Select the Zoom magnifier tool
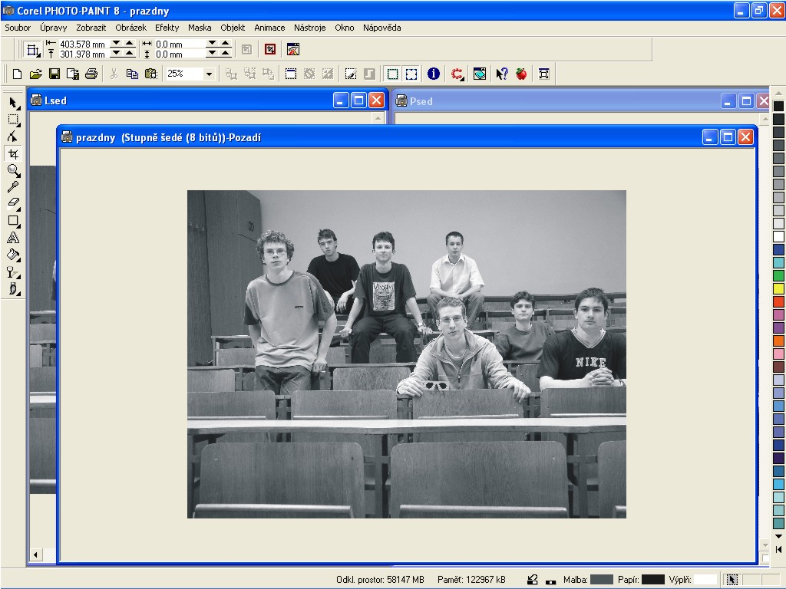Viewport: 786px width, 589px height. pos(13,170)
